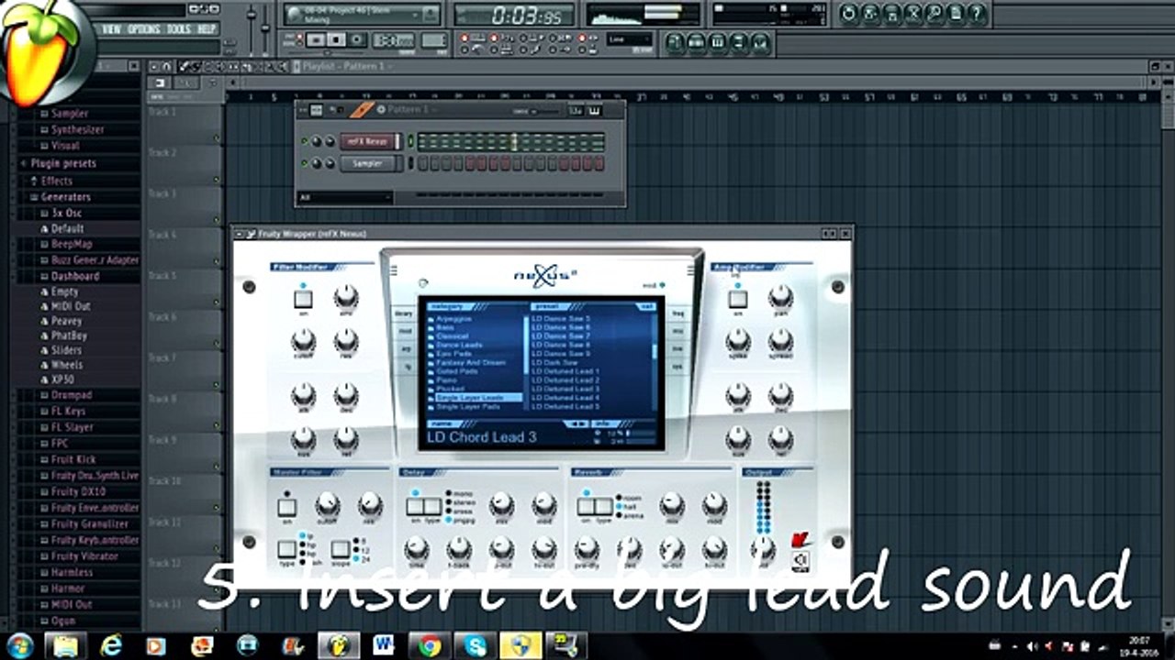
Task: Select the Arpeggios category in Nexus
Action: click(454, 319)
